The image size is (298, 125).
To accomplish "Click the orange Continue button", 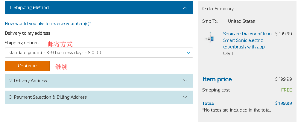I will tap(27, 66).
